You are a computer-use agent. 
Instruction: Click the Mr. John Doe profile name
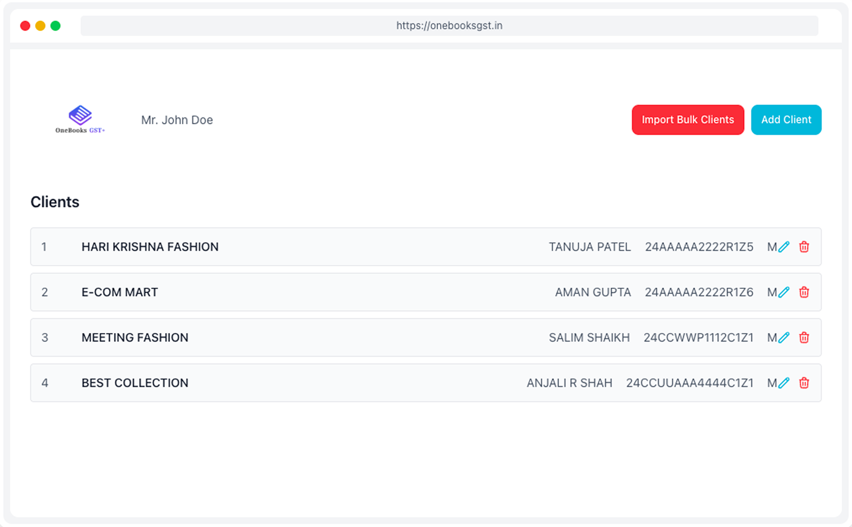click(x=177, y=120)
